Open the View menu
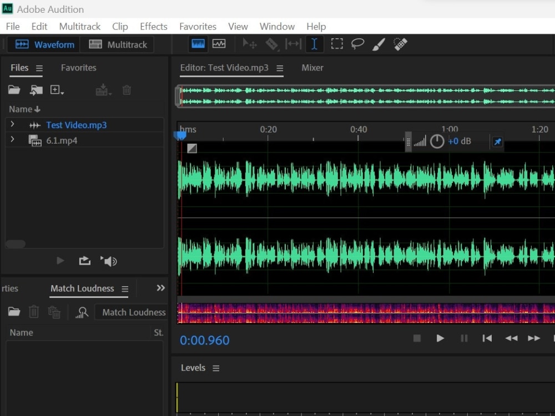Screen dimensions: 555x416 click(x=238, y=27)
